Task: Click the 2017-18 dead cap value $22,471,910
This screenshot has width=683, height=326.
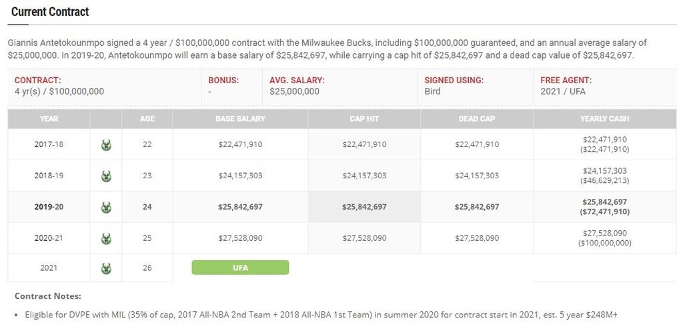Action: (477, 144)
